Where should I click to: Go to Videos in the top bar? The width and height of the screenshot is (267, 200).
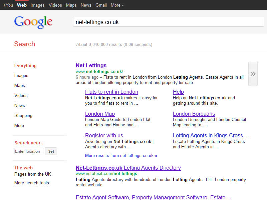point(55,5)
